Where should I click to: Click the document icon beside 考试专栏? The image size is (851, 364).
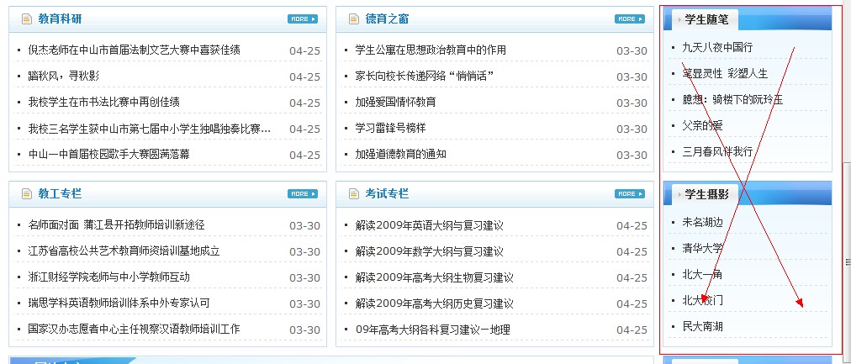[x=353, y=194]
